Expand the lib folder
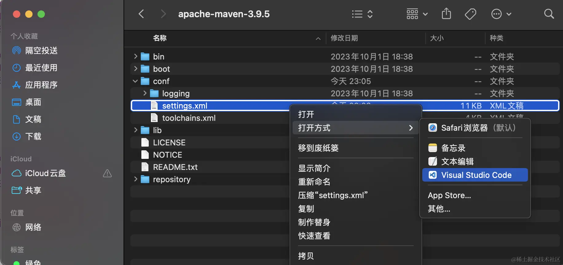 [136, 130]
